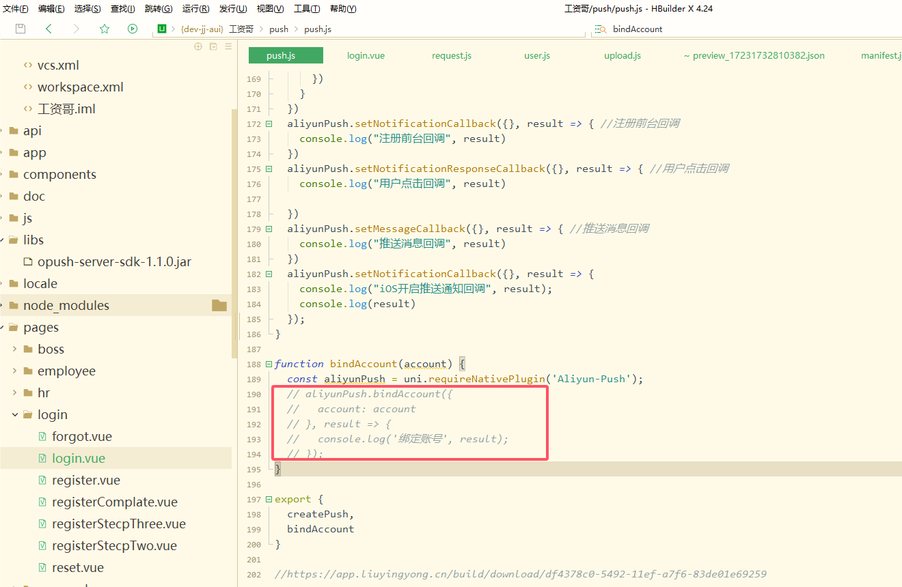Click the folder icon beside node_modules name

click(14, 306)
